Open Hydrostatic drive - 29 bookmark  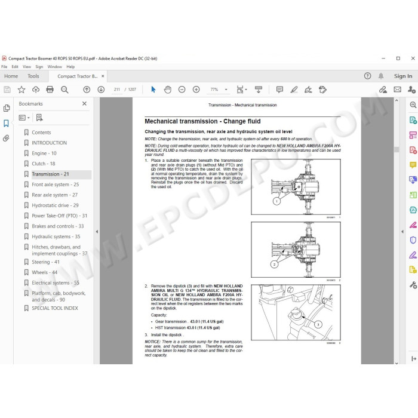55,205
